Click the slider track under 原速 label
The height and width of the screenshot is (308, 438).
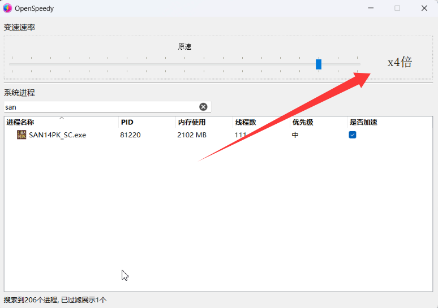tap(185, 64)
